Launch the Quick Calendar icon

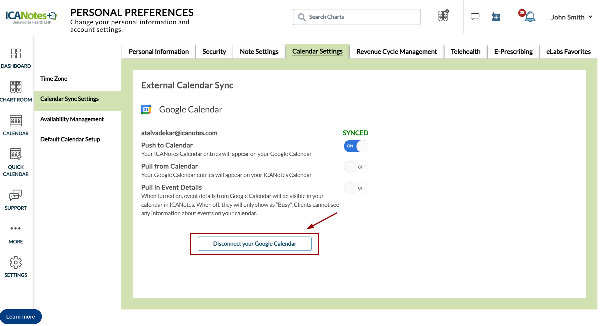[x=16, y=154]
